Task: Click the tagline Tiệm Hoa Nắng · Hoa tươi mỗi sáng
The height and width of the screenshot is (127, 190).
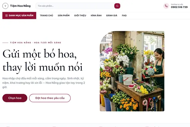Action: pyautogui.click(x=36, y=43)
